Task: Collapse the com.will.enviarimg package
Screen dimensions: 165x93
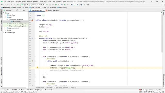Action: click(7, 20)
